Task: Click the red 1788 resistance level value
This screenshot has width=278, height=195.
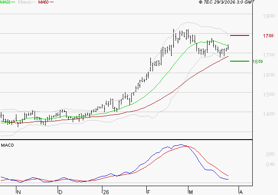Action: tap(268, 36)
